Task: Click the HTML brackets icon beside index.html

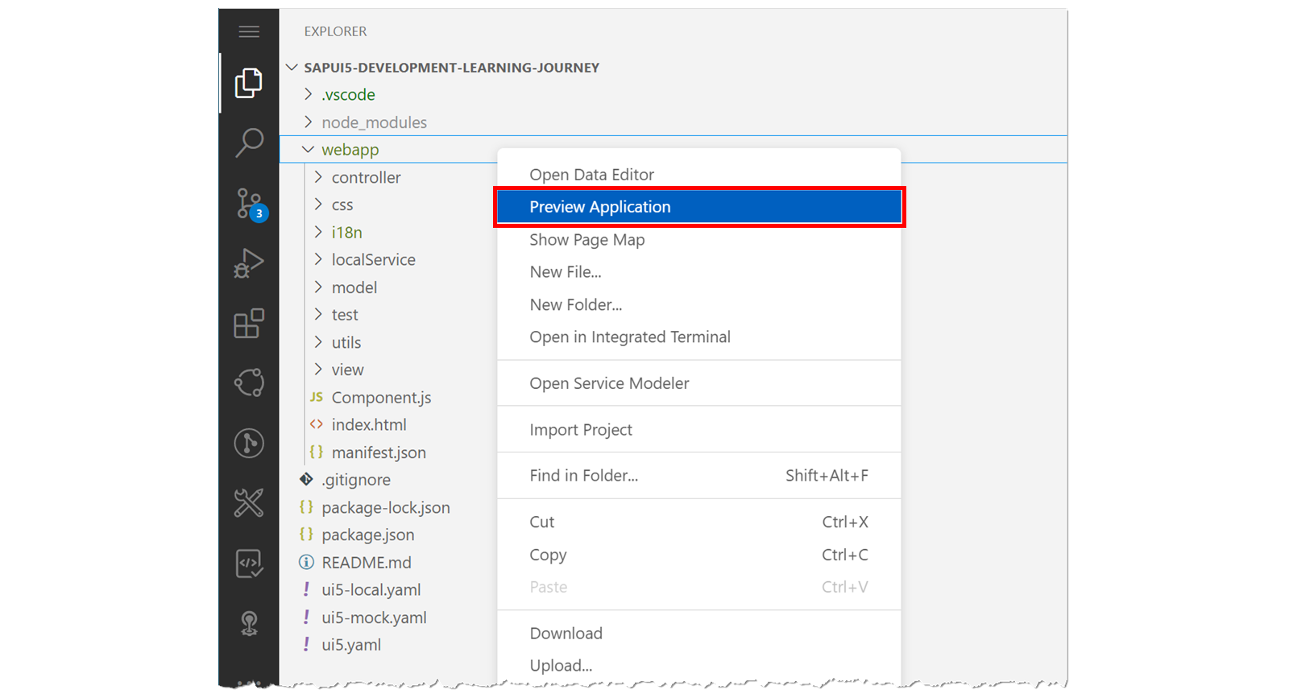Action: coord(317,424)
